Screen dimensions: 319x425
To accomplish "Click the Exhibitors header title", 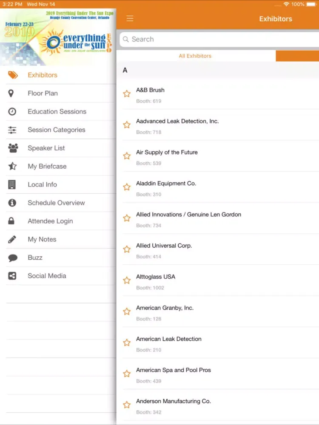I will [276, 19].
